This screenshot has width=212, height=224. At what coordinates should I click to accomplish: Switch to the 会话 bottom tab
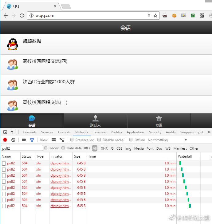(32, 121)
